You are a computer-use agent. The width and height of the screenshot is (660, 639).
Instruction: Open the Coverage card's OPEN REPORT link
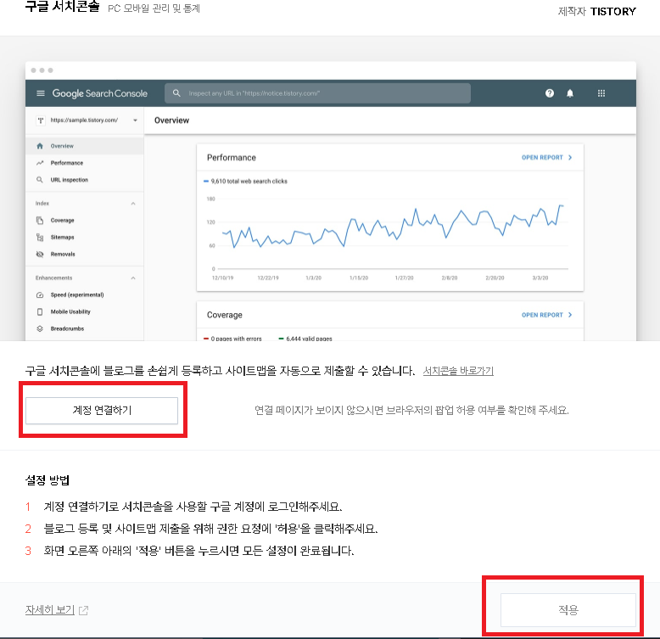[546, 315]
